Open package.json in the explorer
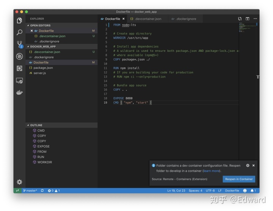This screenshot has width=273, height=211. (x=62, y=68)
